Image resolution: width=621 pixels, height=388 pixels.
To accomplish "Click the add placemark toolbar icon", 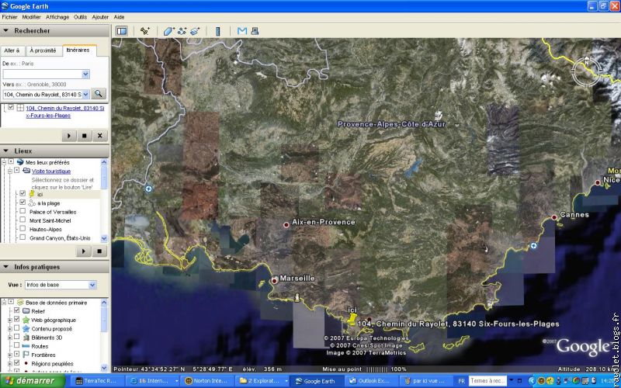I will [x=144, y=31].
